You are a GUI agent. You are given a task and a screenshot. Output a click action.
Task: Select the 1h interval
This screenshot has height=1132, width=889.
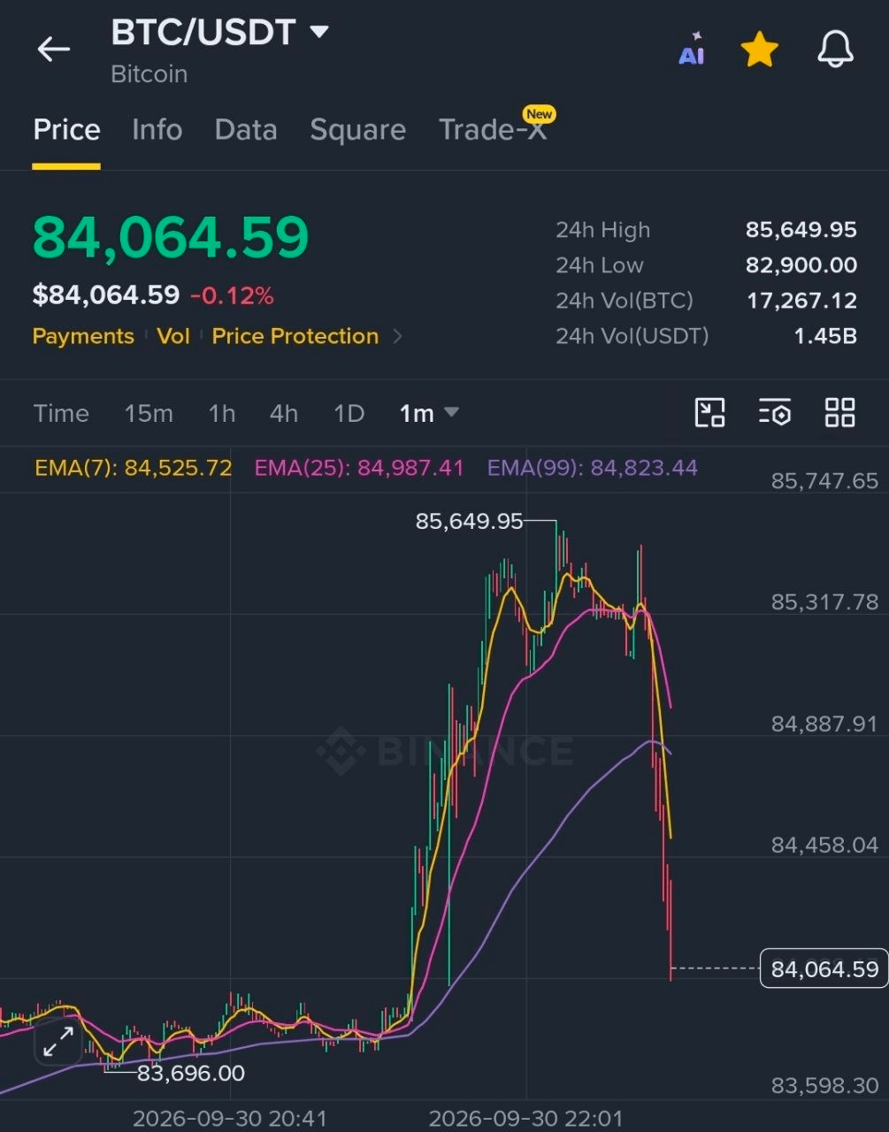point(222,413)
